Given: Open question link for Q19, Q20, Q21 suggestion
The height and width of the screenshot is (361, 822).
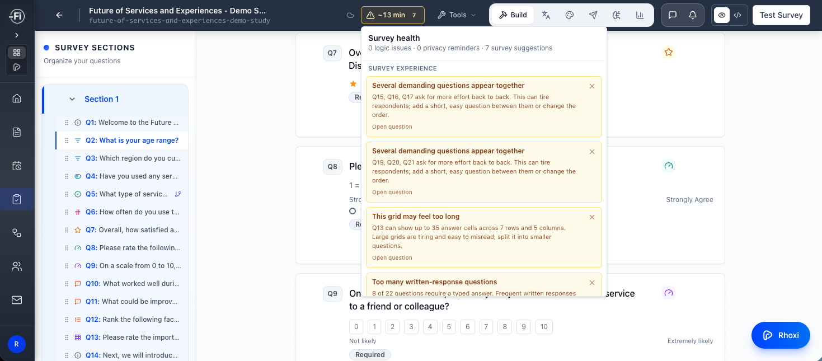Looking at the screenshot, I should [x=392, y=193].
